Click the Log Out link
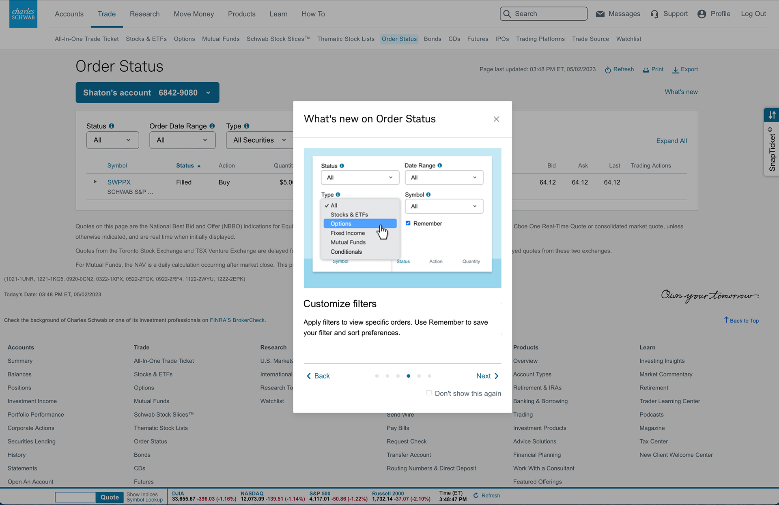 pos(753,14)
